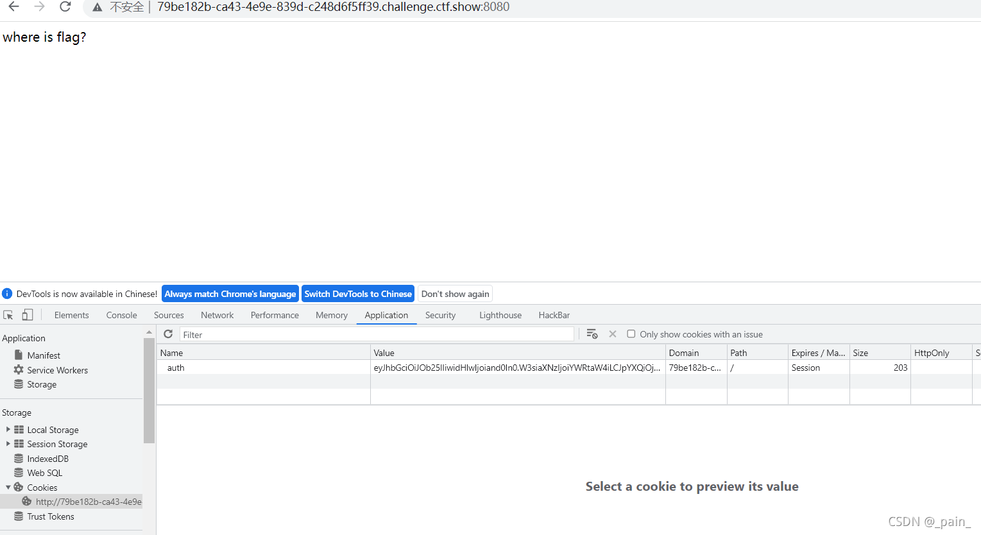The image size is (981, 535).
Task: Refresh the cookies table
Action: 168,334
